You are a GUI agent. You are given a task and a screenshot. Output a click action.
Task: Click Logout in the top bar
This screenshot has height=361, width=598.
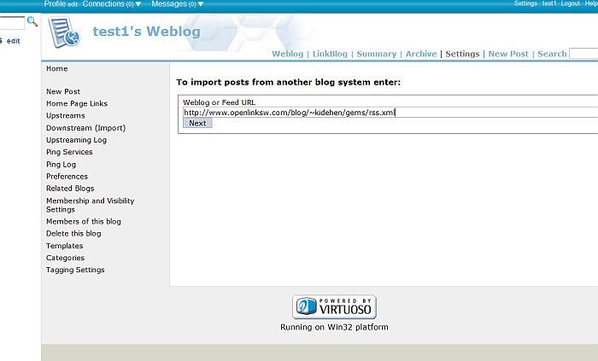pos(570,4)
